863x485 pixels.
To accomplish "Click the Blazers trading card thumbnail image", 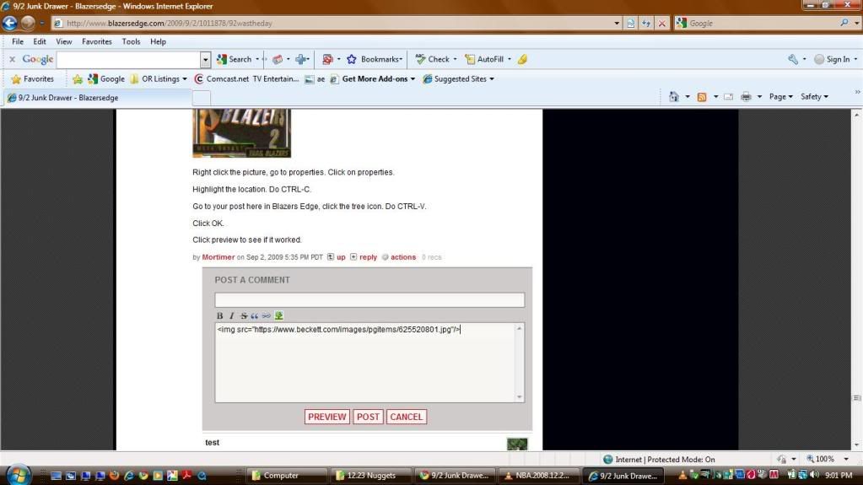I will pos(241,133).
